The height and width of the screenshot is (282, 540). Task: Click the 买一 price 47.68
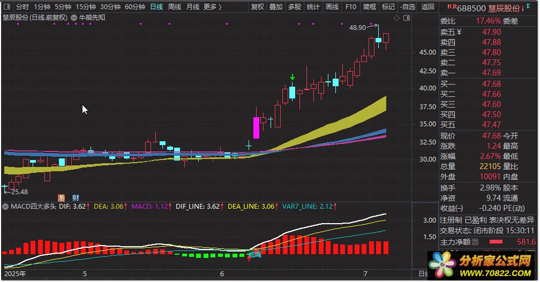491,84
